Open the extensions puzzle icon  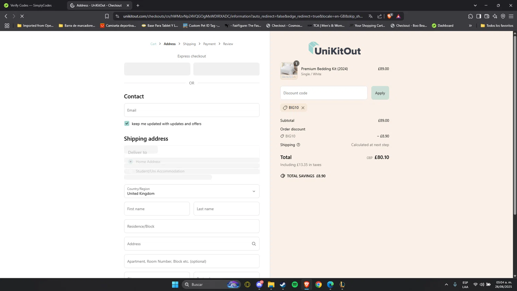(470, 16)
